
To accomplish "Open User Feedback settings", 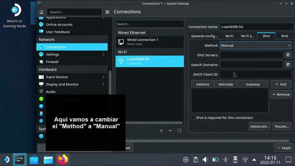I will [x=72, y=32].
